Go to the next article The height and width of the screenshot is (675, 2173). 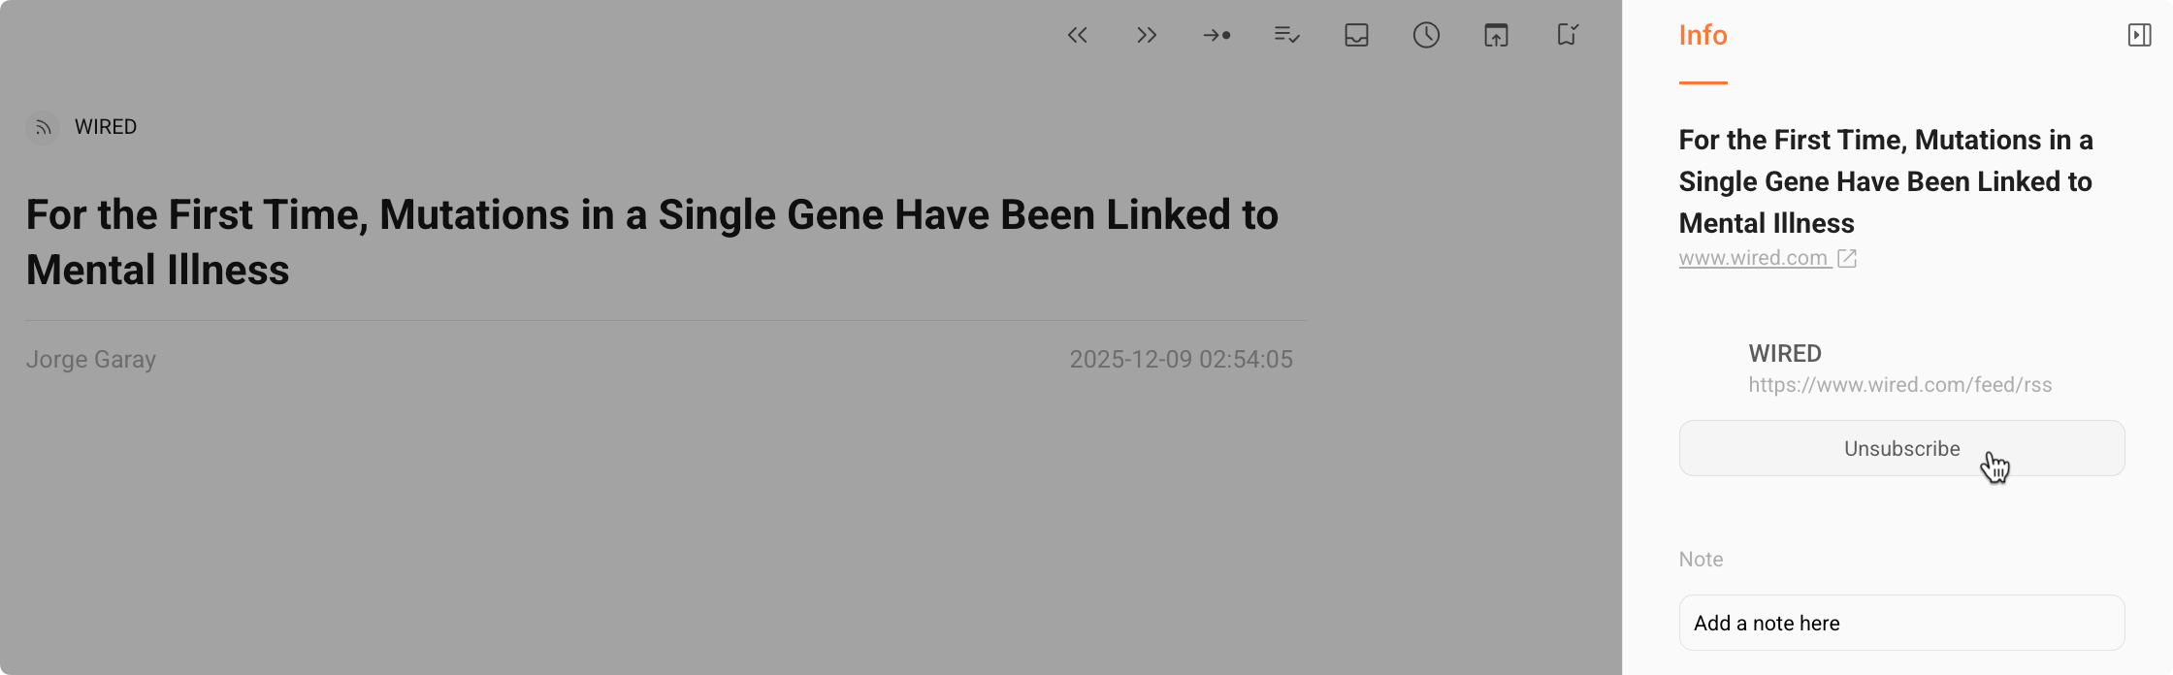point(1146,35)
